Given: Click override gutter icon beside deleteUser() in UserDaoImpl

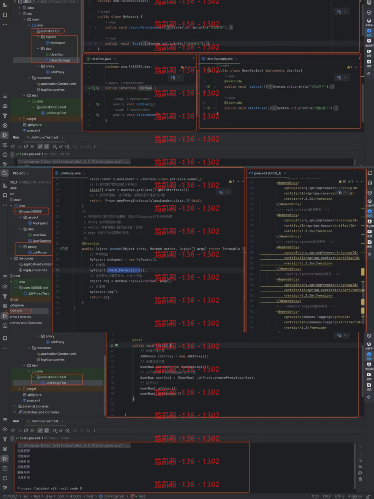Looking at the screenshot, I should coord(209,108).
